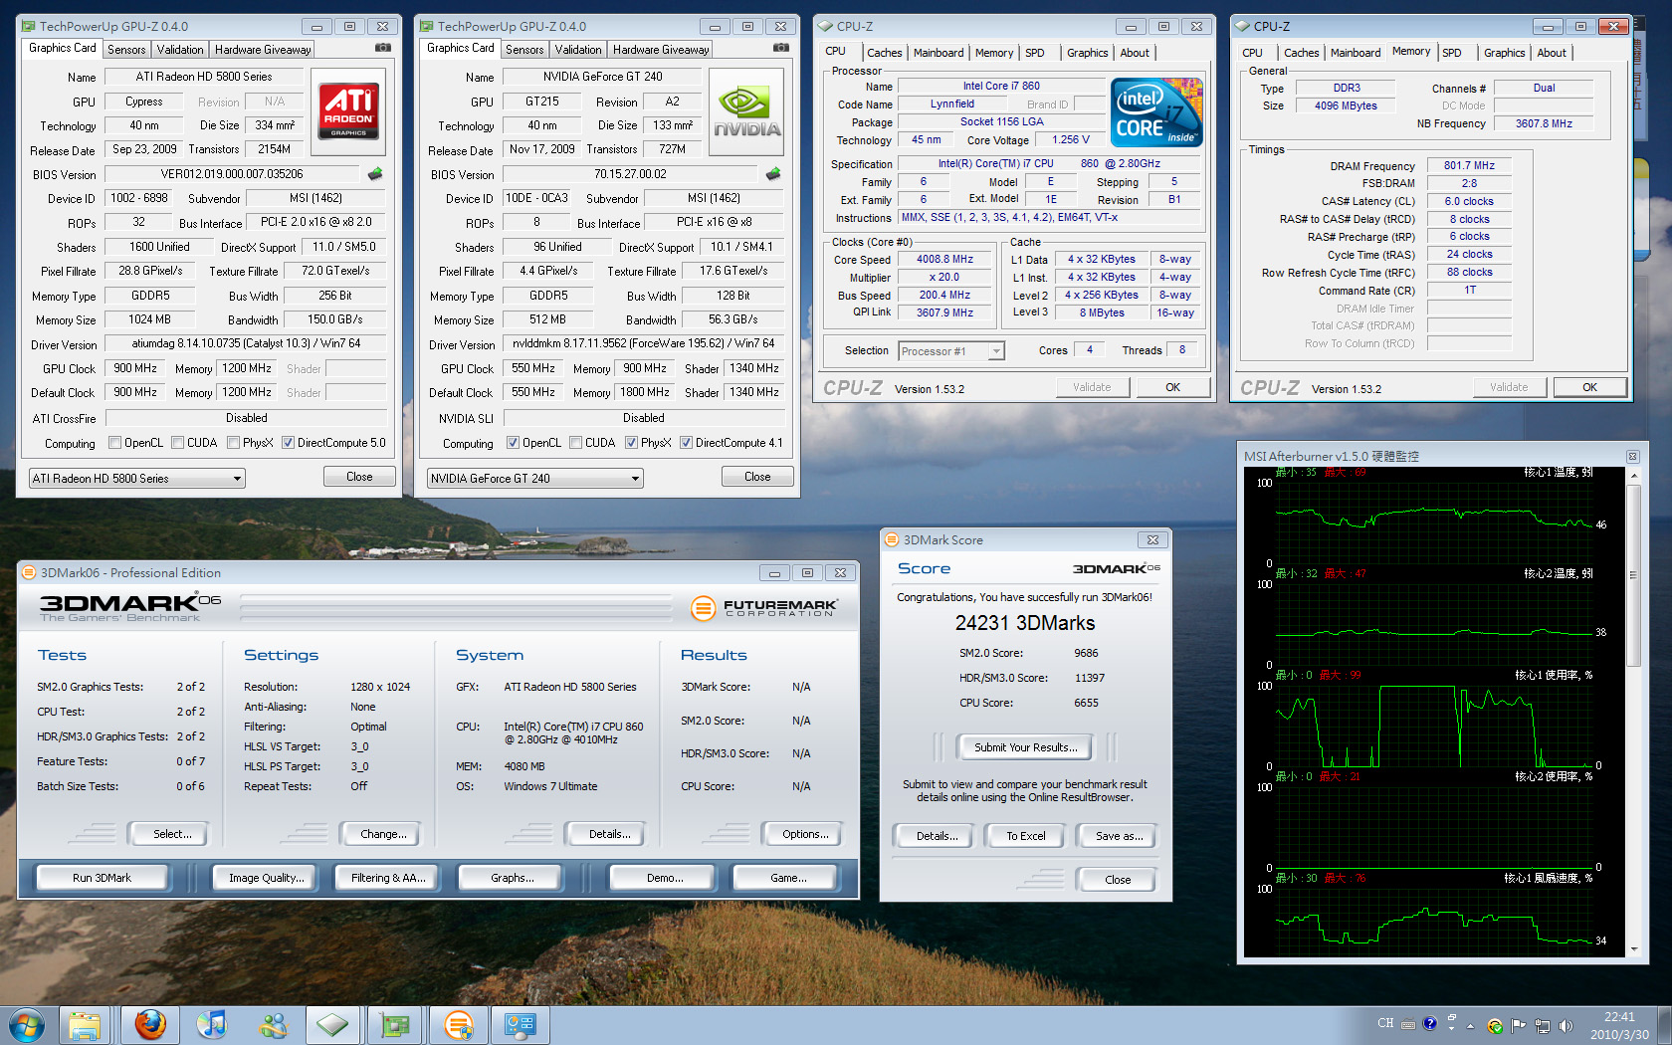The image size is (1672, 1045).
Task: Launch iTunes from the taskbar
Action: 211,1025
